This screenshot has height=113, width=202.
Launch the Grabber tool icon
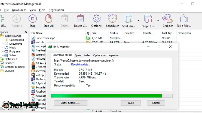pyautogui.click(x=168, y=19)
